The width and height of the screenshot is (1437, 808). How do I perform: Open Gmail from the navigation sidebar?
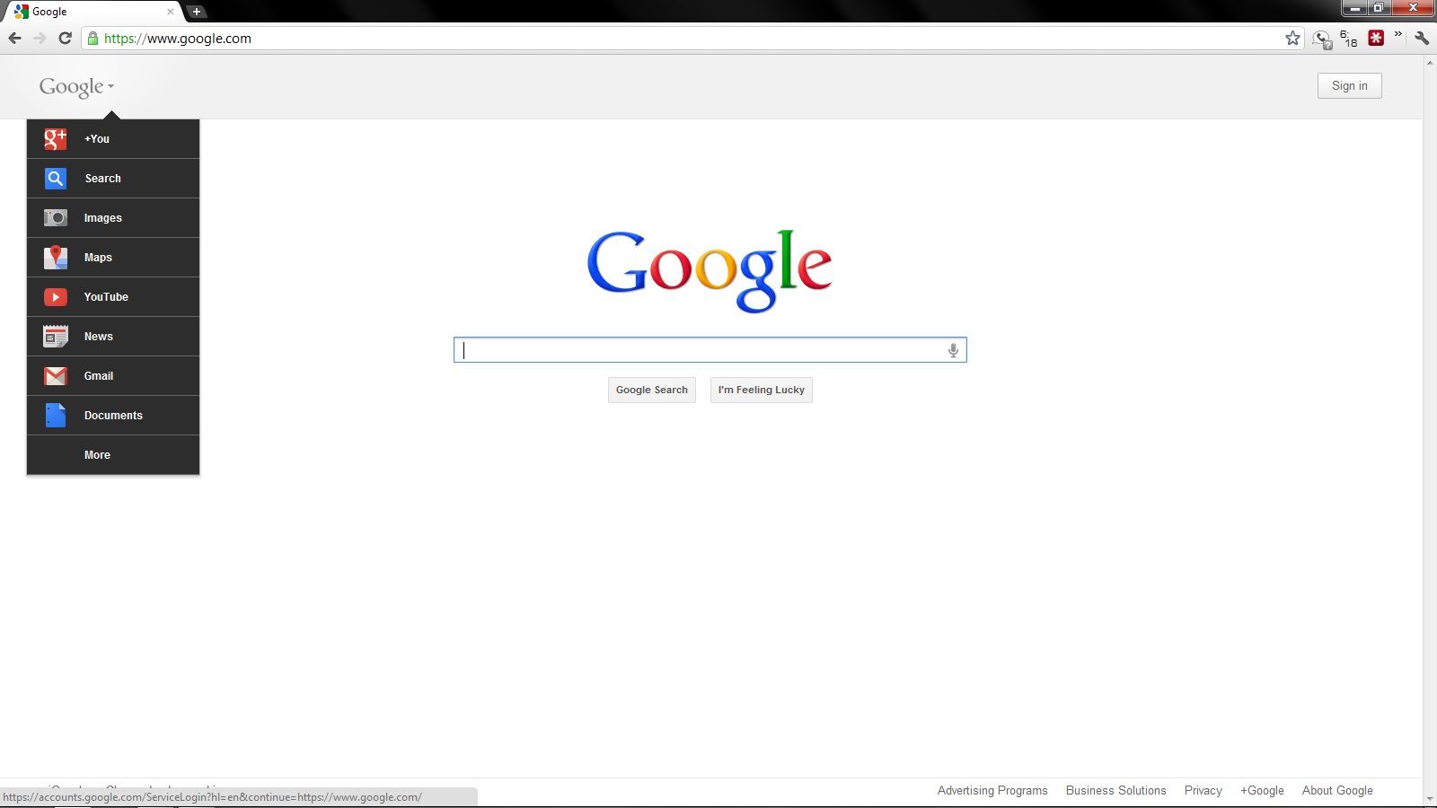click(98, 375)
